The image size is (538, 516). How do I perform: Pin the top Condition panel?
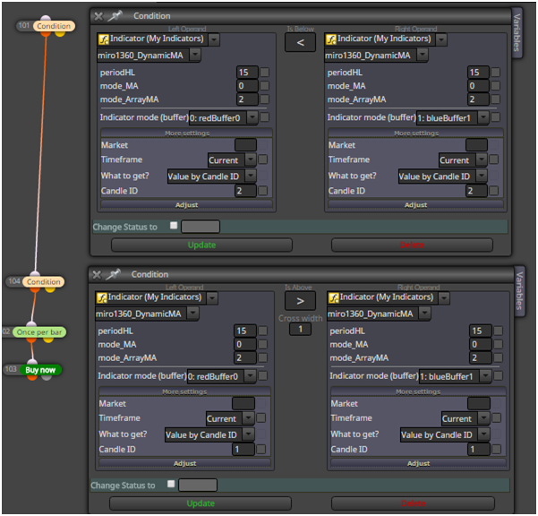(115, 16)
